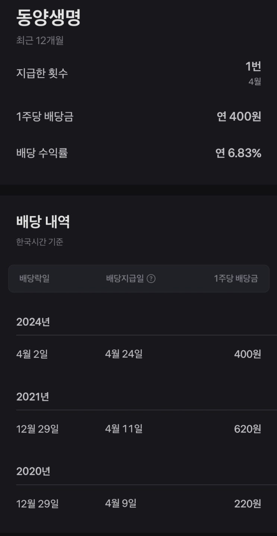
Task: Click the help icon beside 배당지급일
Action: [151, 279]
